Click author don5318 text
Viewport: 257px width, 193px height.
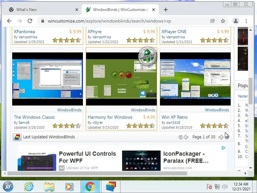[x=173, y=123]
